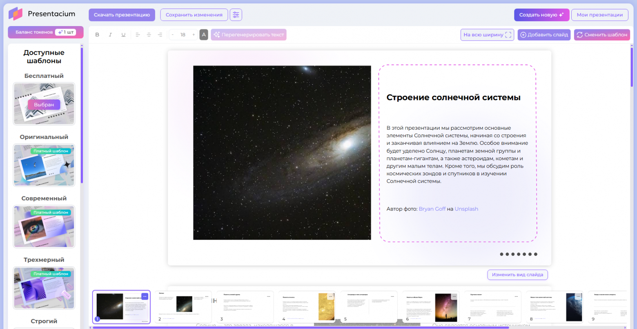Viewport: 637px width, 329px height.
Task: Increase font size with plus button
Action: [x=194, y=35]
